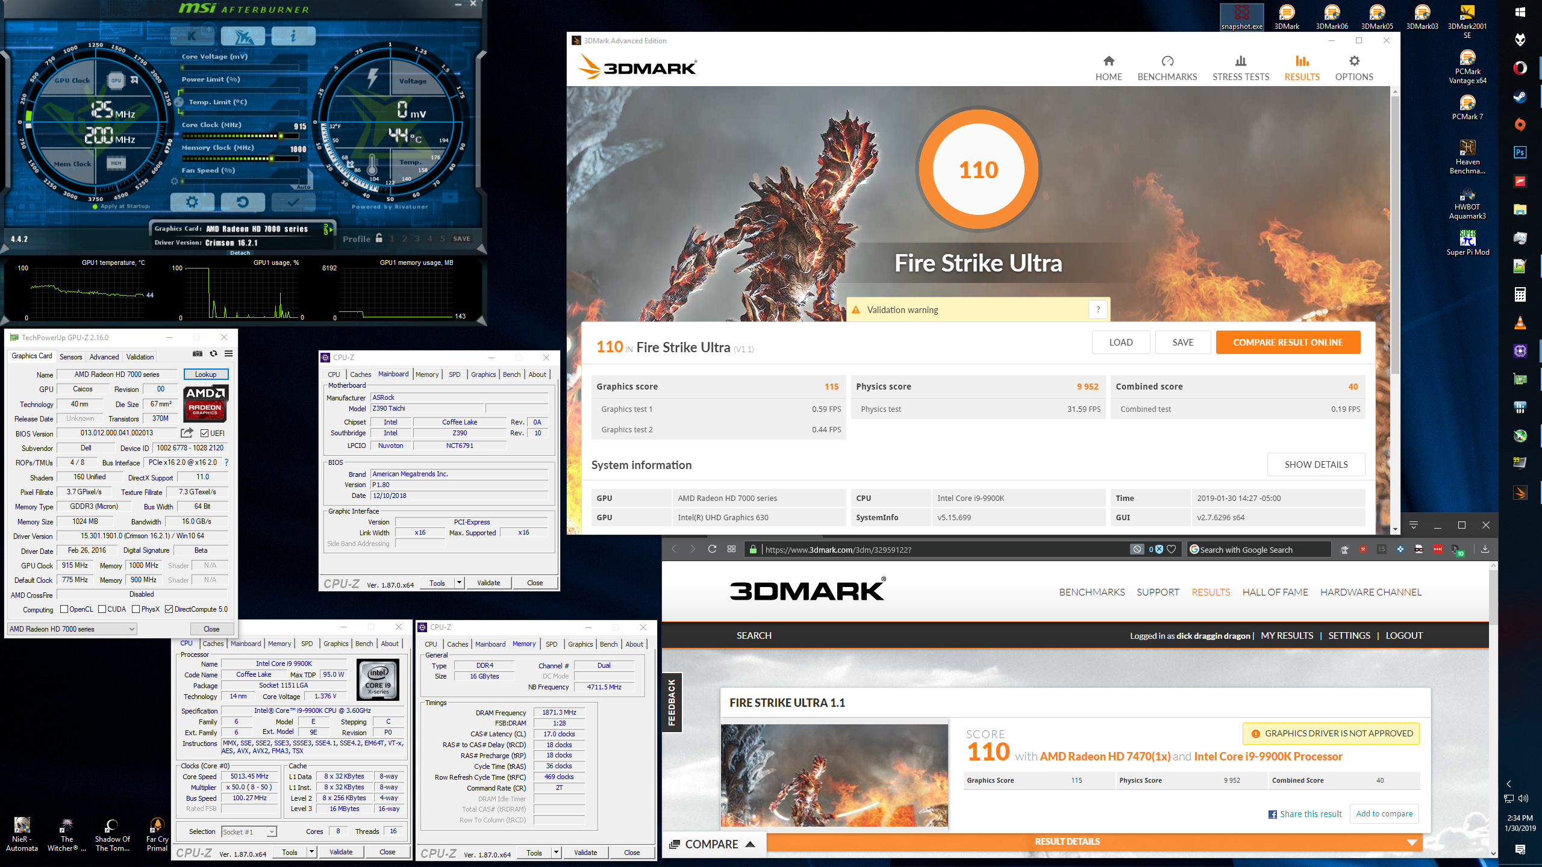Open Afterburner info button
1542x867 pixels.
(293, 36)
